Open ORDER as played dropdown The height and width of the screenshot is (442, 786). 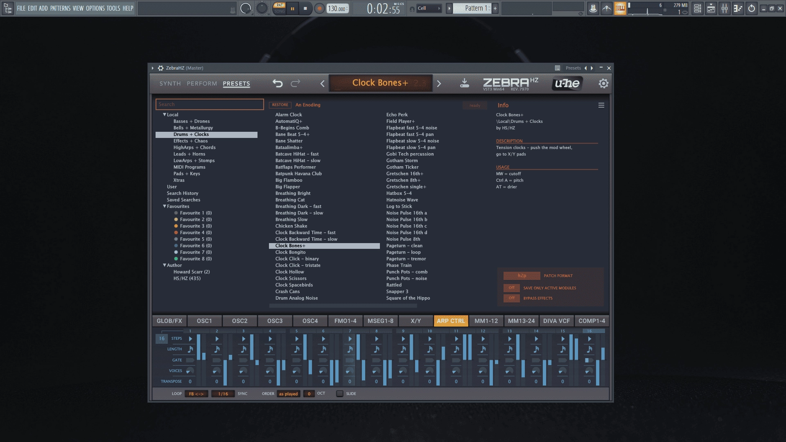coord(288,394)
